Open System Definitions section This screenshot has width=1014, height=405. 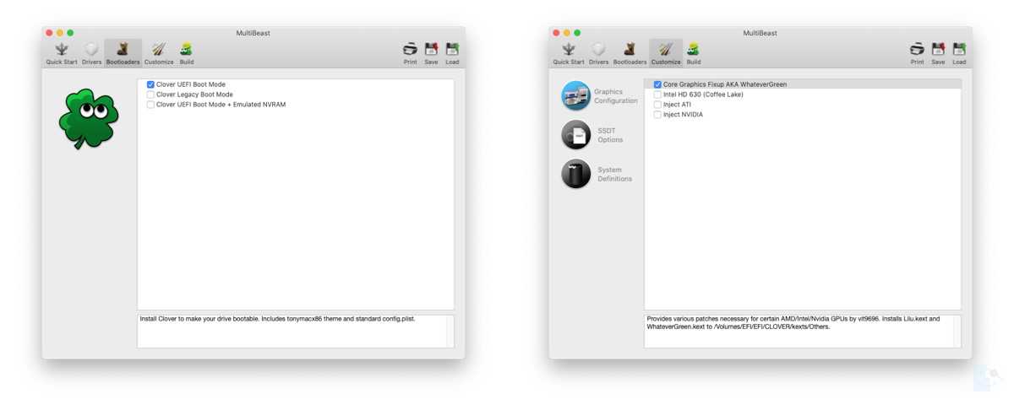click(x=576, y=174)
